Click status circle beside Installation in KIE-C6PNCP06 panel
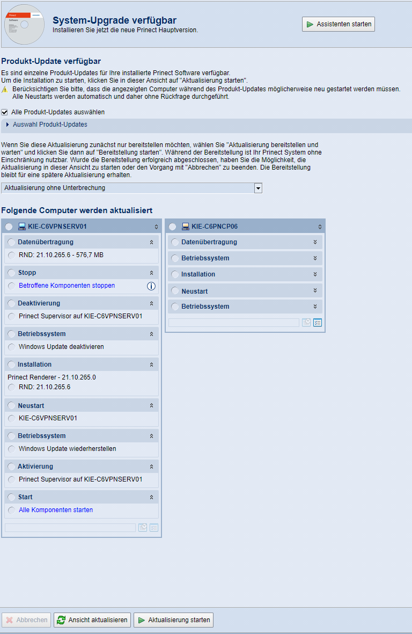Screen dimensions: 412x634 tap(175, 274)
